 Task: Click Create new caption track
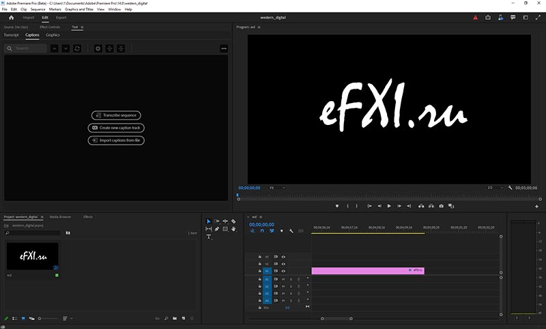click(117, 128)
